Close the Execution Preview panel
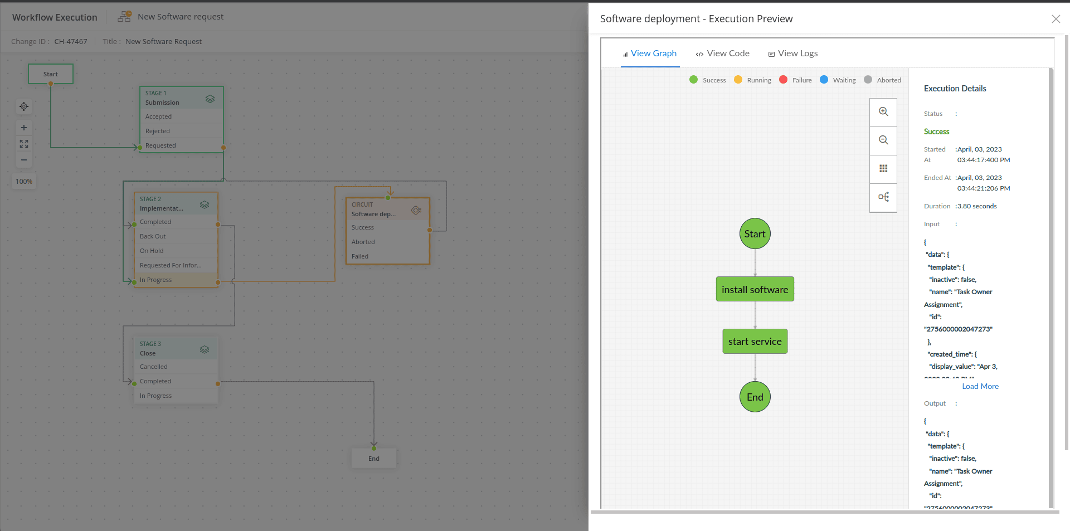Viewport: 1070px width, 531px height. point(1056,19)
